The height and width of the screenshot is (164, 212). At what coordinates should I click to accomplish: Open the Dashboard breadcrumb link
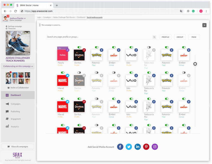tap(81, 17)
